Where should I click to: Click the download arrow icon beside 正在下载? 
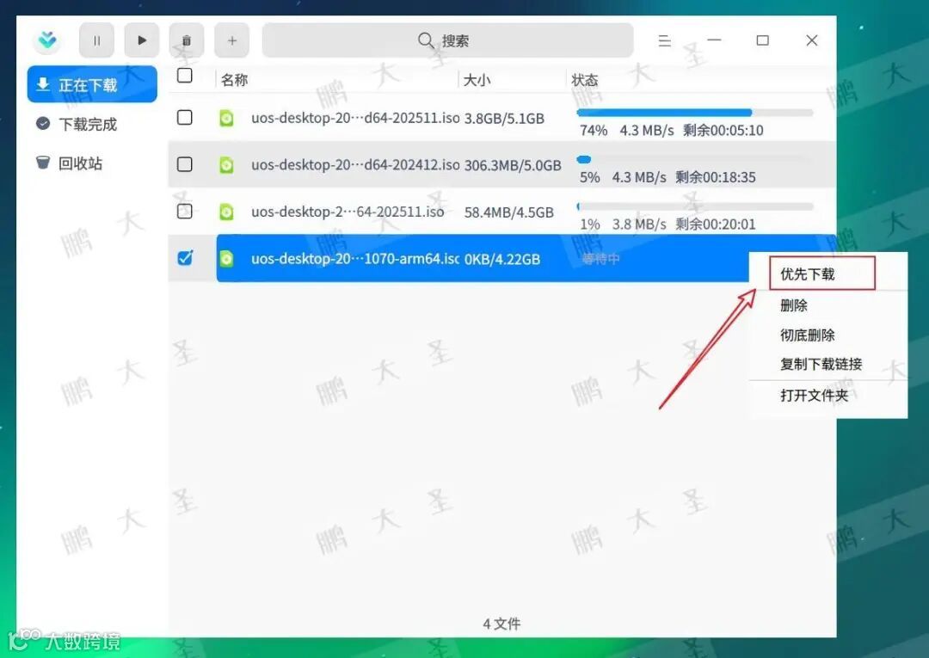[43, 84]
